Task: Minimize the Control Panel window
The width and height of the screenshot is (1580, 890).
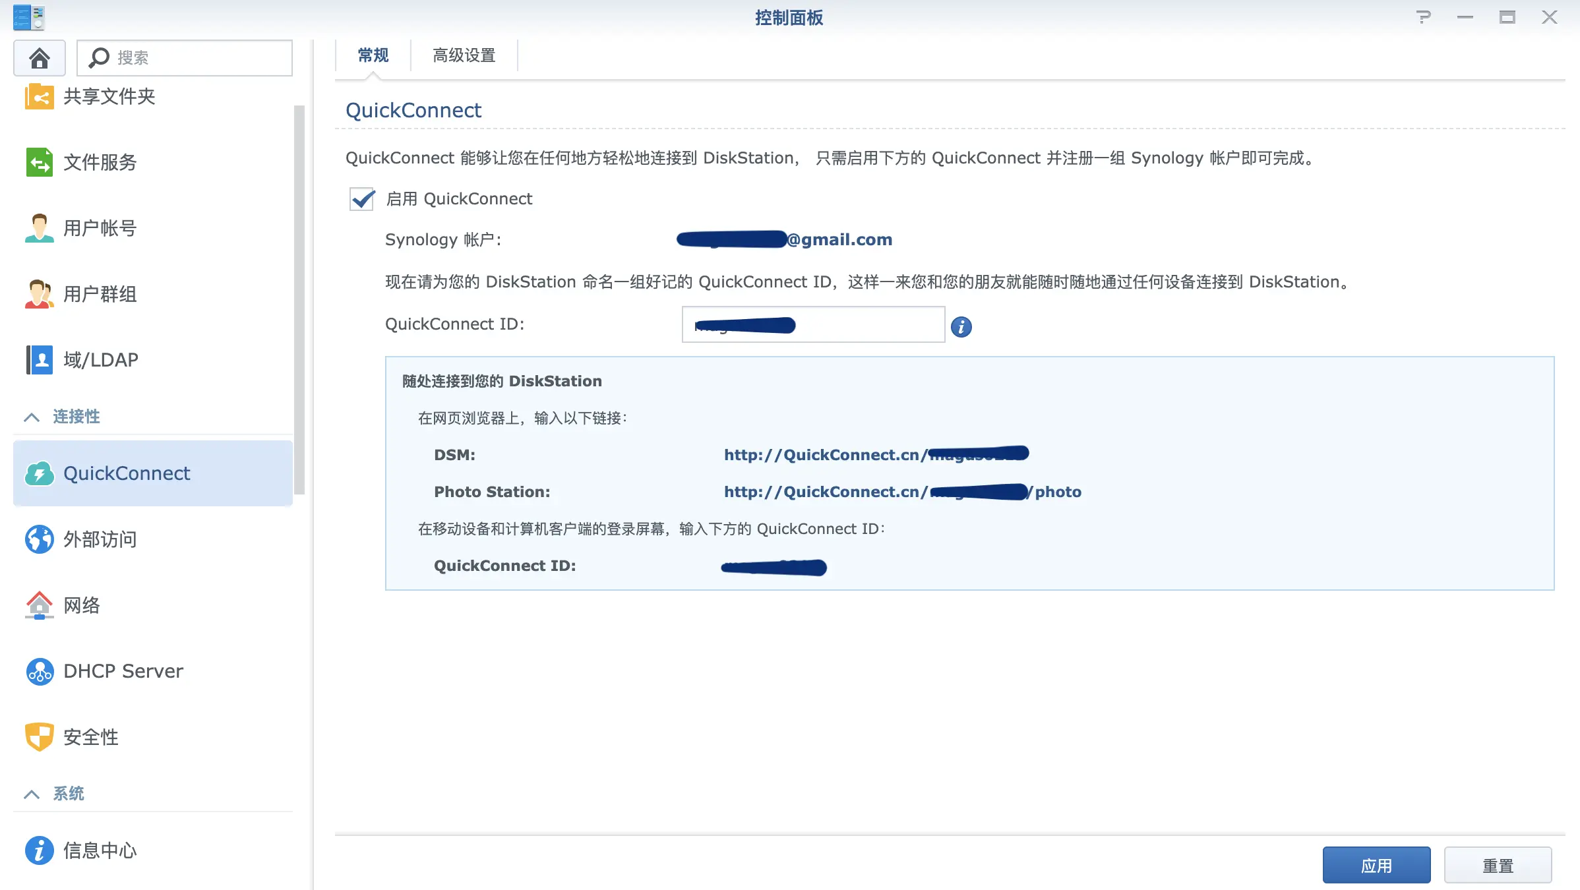Action: pyautogui.click(x=1465, y=17)
